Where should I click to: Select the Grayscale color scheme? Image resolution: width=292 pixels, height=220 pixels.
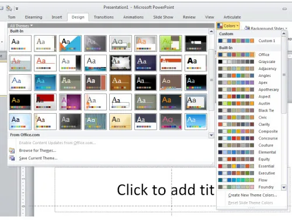249,62
